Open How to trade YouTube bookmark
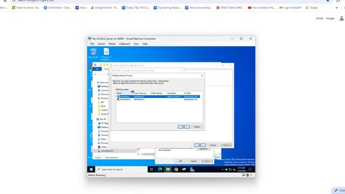Image resolution: width=345 pixels, height=194 pixels. point(261,8)
